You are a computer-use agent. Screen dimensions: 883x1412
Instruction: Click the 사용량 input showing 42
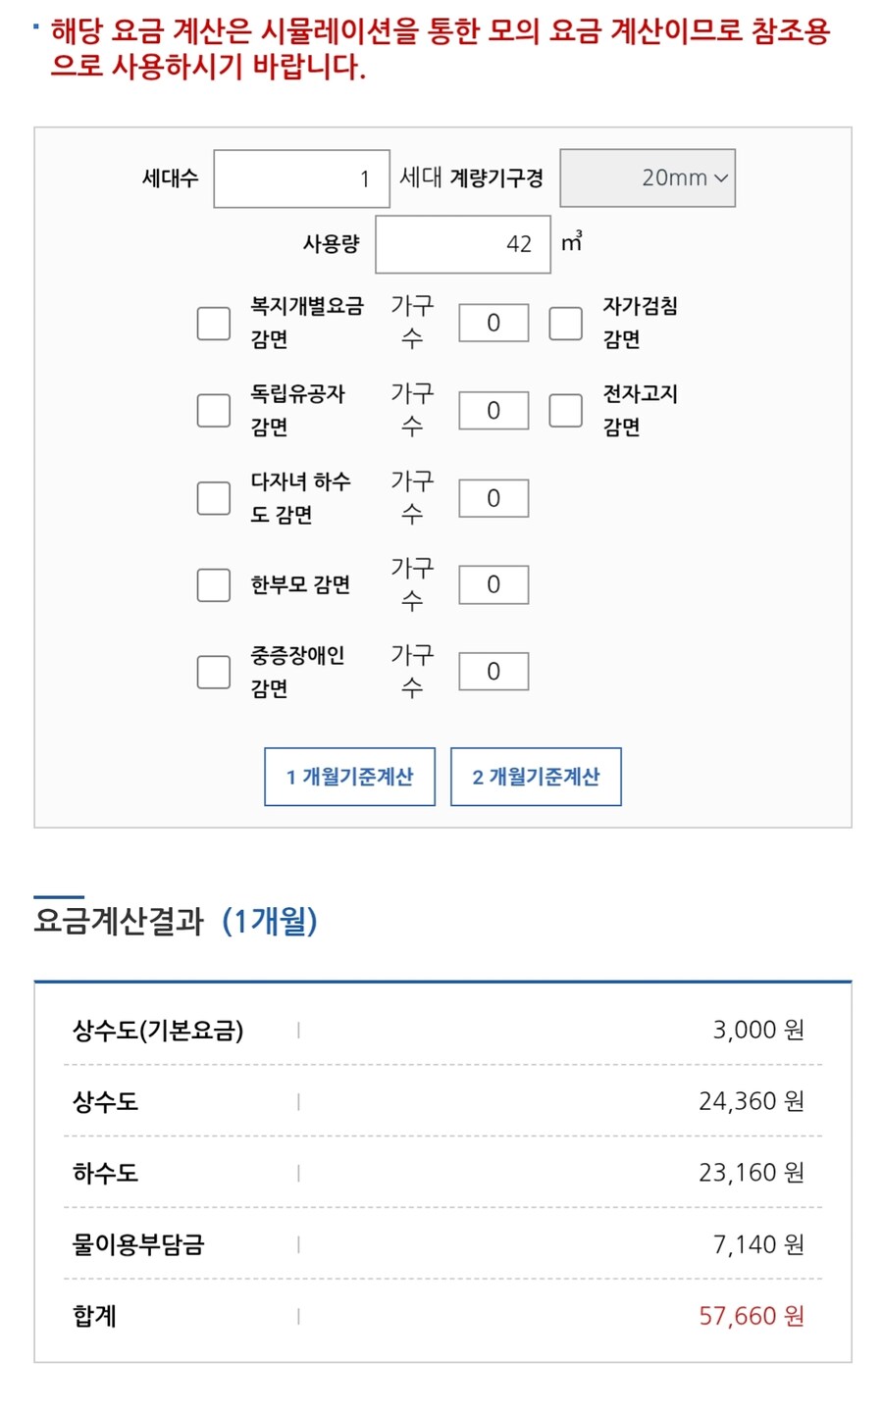[462, 244]
